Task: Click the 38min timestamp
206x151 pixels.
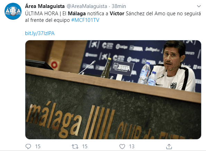Action: click(119, 6)
